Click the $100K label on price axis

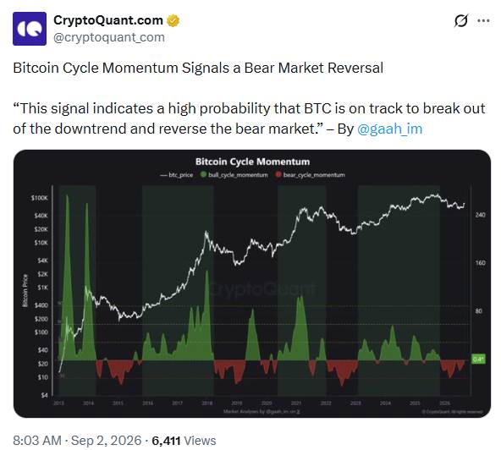(x=39, y=198)
